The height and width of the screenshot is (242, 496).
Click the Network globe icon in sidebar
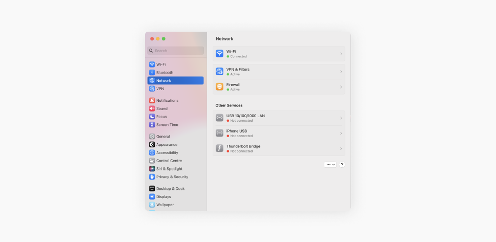[x=152, y=80]
